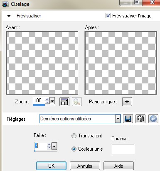Click the Réglages dropdown arrow

[x=118, y=119]
